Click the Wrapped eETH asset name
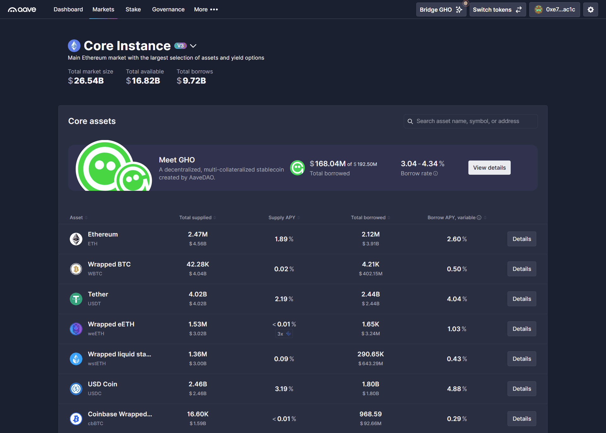This screenshot has width=606, height=433. click(x=111, y=324)
